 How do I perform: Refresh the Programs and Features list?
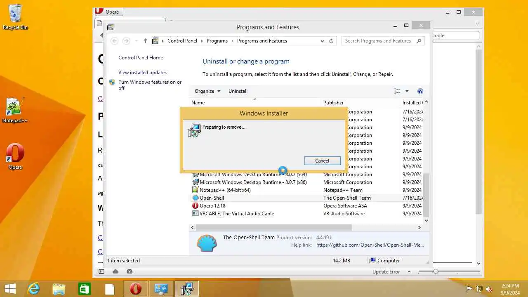click(331, 41)
